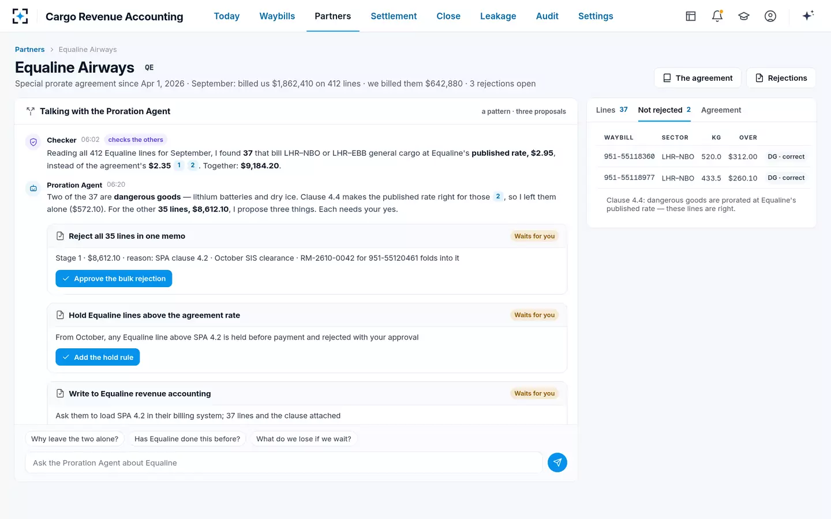831x519 pixels.
Task: Open the Audit tab
Action: [x=547, y=16]
